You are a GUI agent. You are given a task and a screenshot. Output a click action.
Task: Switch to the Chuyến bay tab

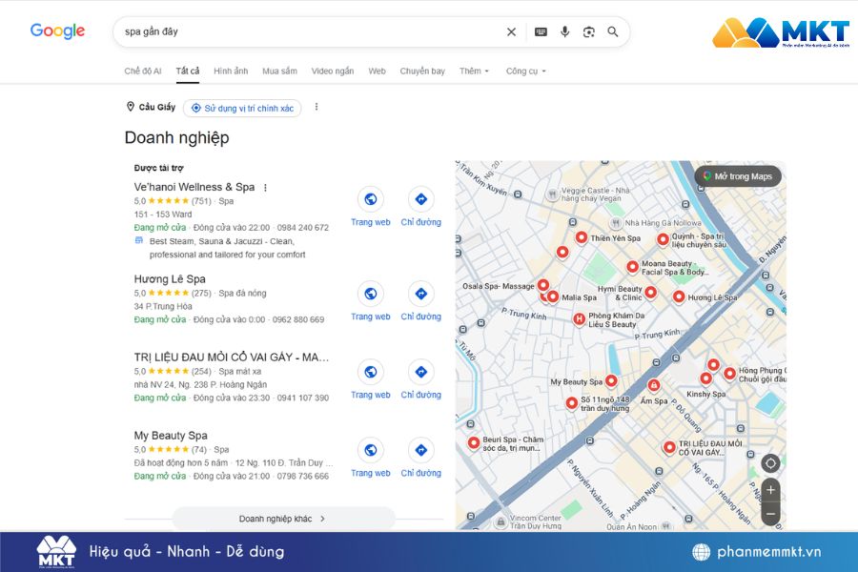[422, 71]
